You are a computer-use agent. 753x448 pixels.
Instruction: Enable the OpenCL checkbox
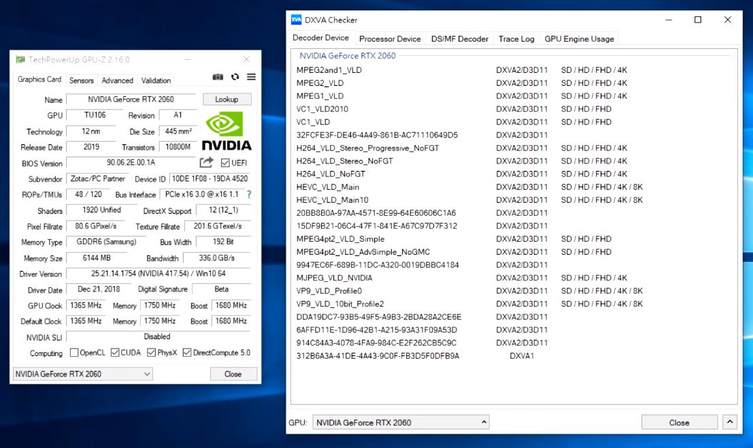click(75, 353)
